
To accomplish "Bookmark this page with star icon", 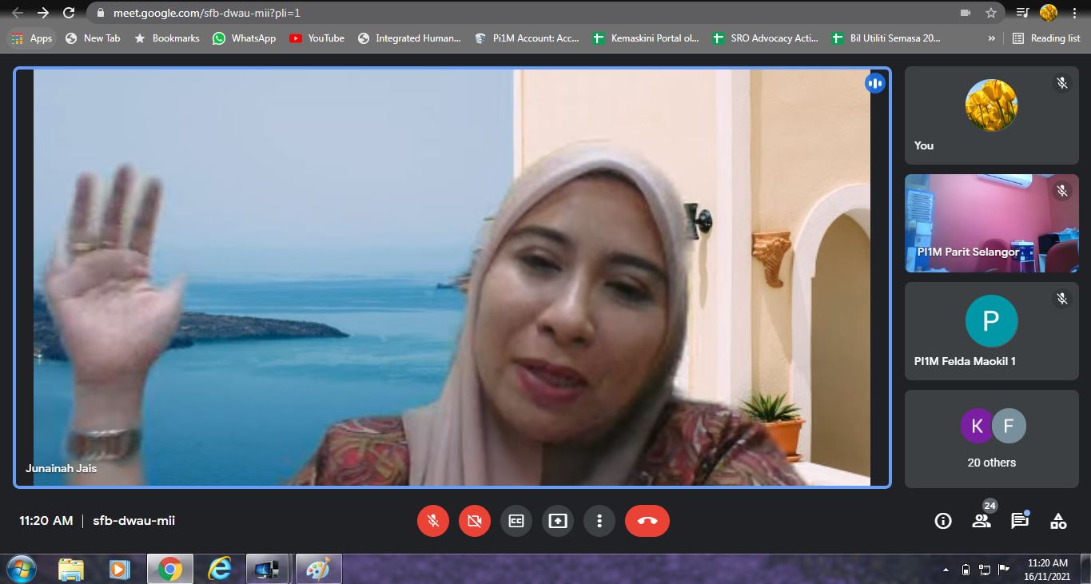I will tap(991, 13).
